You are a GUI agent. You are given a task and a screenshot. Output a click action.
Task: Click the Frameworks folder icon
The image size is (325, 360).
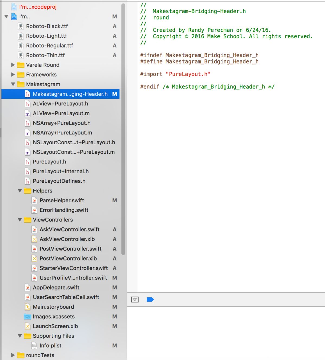coord(21,75)
